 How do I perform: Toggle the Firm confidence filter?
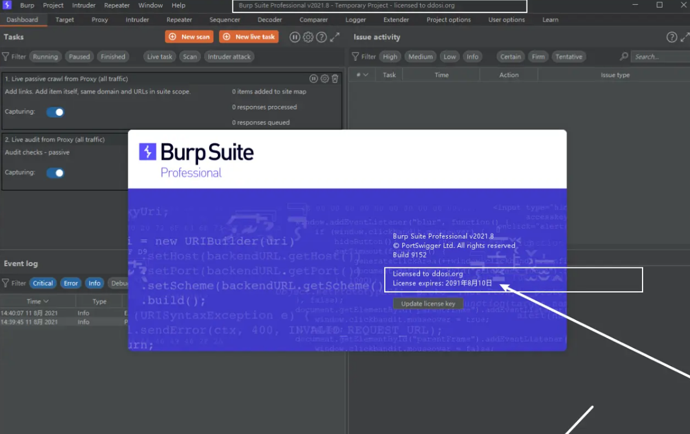[x=538, y=57]
